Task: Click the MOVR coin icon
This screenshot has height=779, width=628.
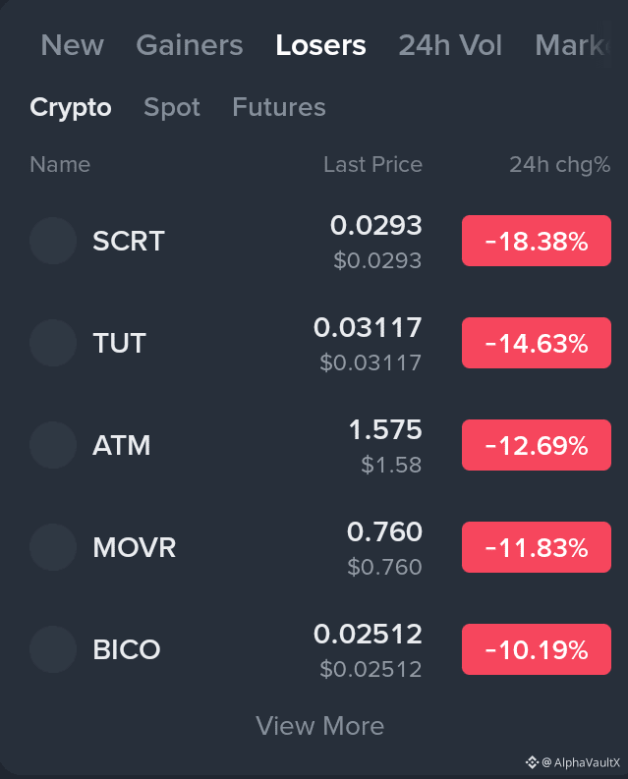Action: pos(53,547)
